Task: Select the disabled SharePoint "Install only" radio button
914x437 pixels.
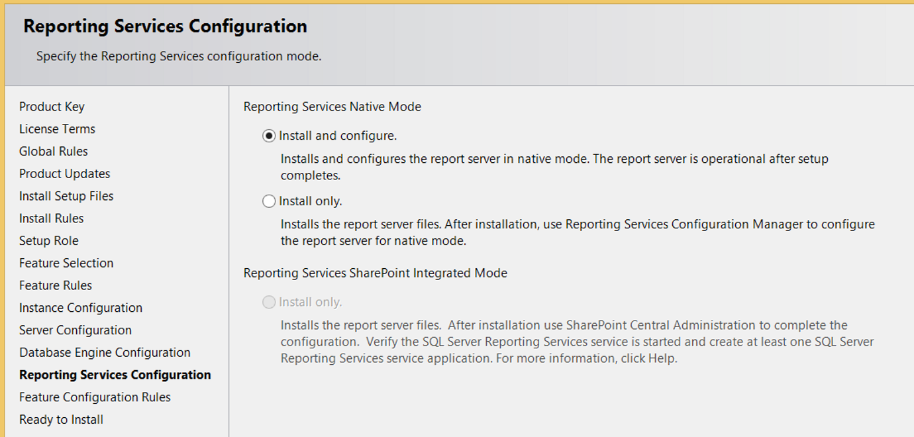Action: pos(269,302)
